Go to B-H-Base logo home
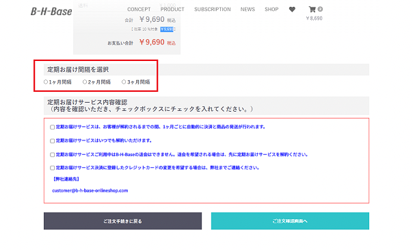The image size is (413, 250). coord(51,12)
